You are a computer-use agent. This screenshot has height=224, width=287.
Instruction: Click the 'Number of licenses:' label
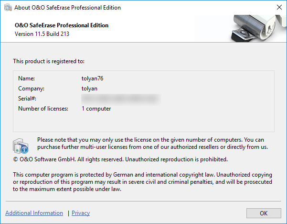(43, 109)
